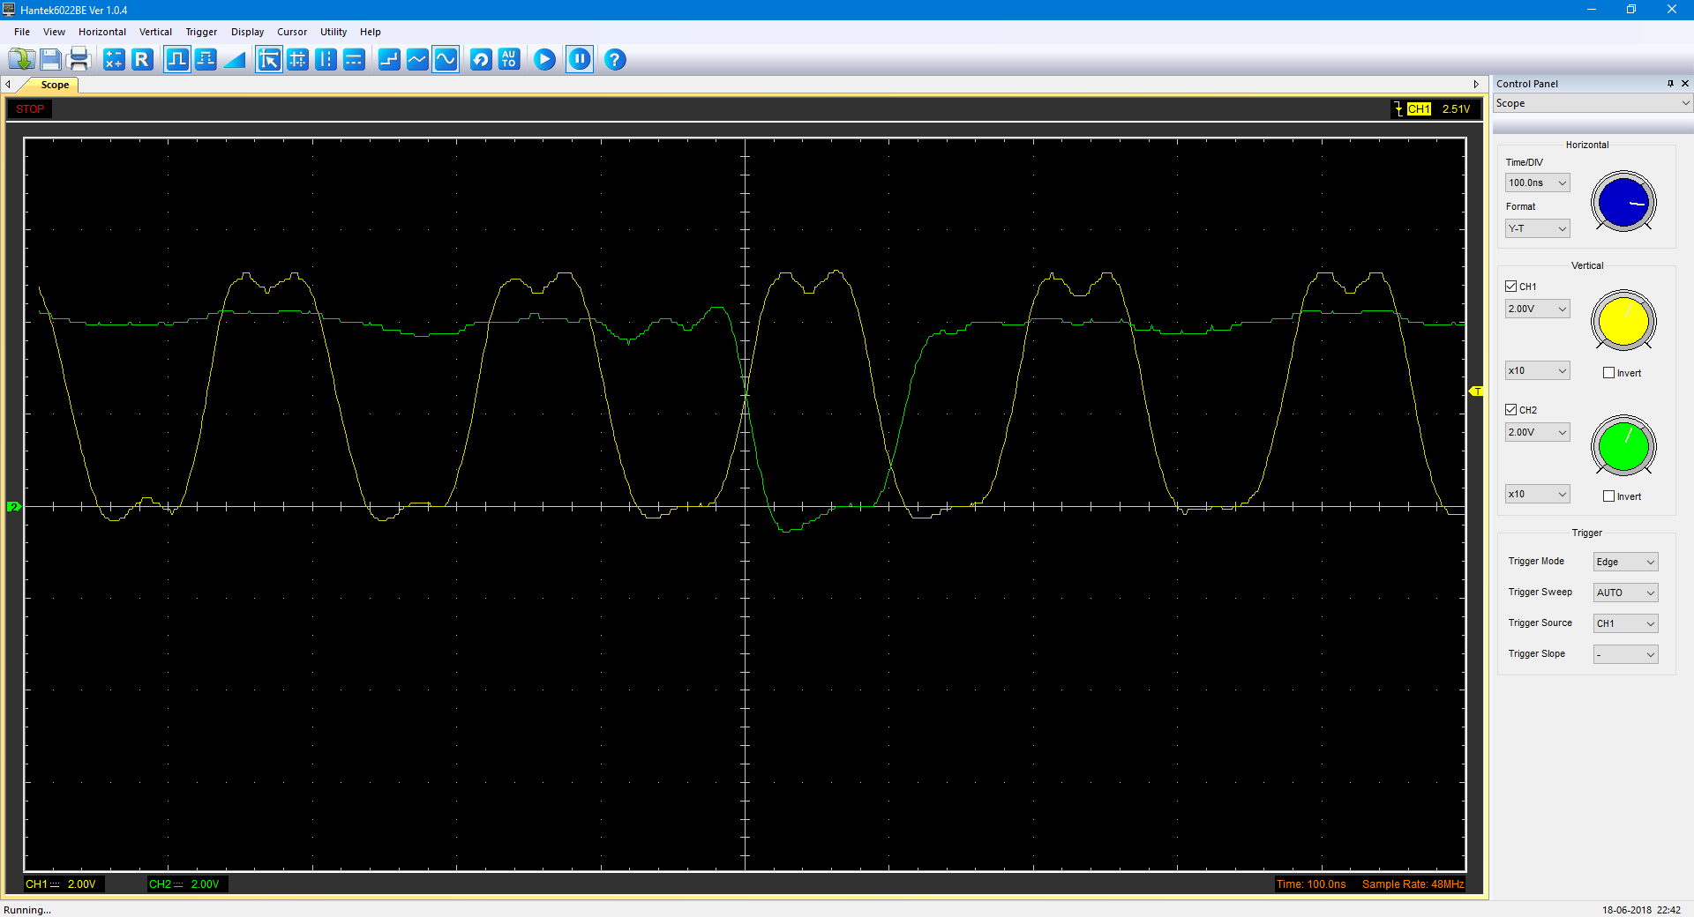The height and width of the screenshot is (917, 1694).
Task: Click the Save floppy disk icon
Action: (50, 60)
